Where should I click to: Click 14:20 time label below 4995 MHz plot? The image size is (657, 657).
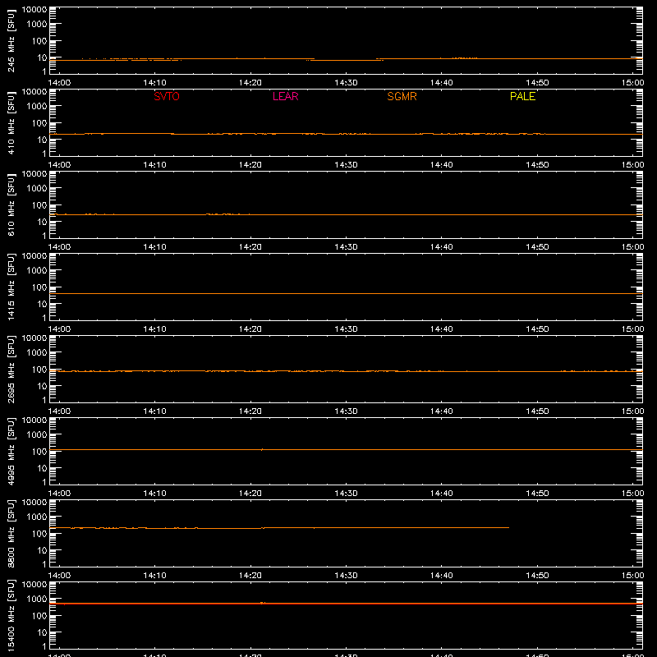250,494
